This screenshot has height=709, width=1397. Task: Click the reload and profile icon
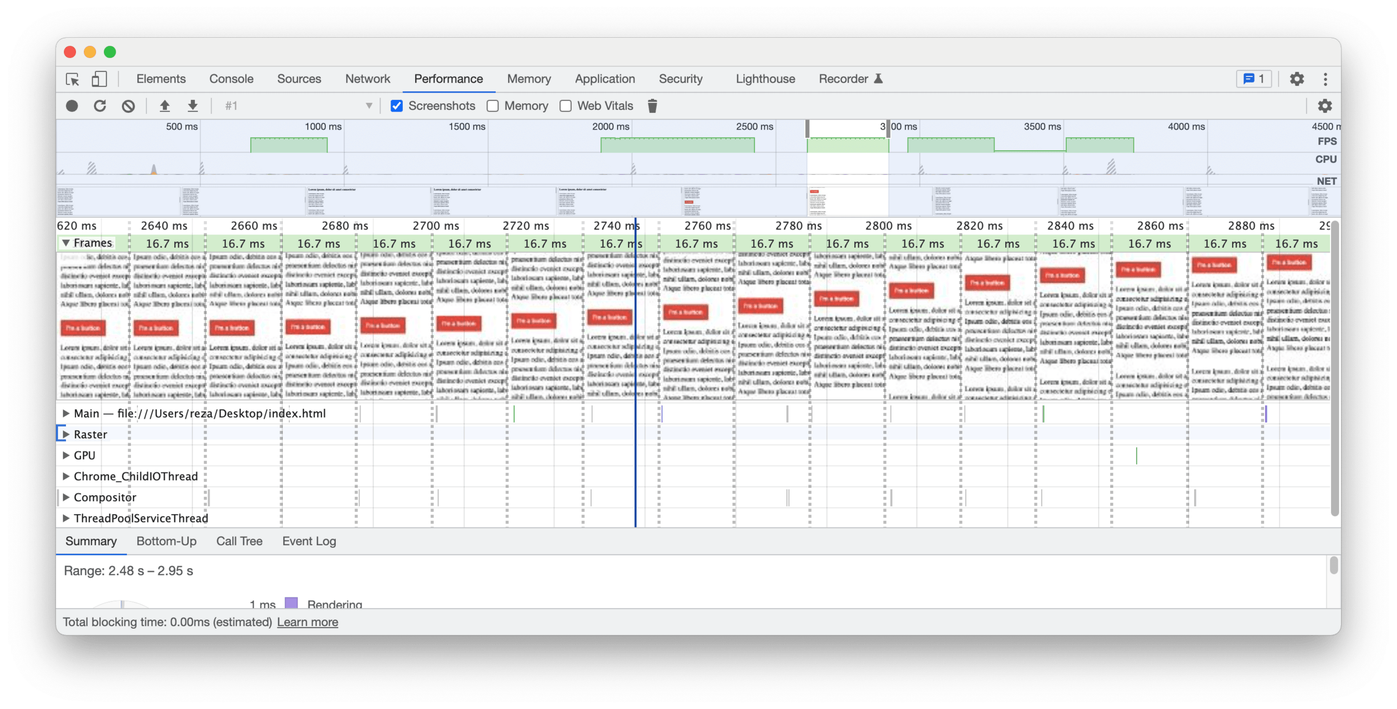(x=100, y=106)
